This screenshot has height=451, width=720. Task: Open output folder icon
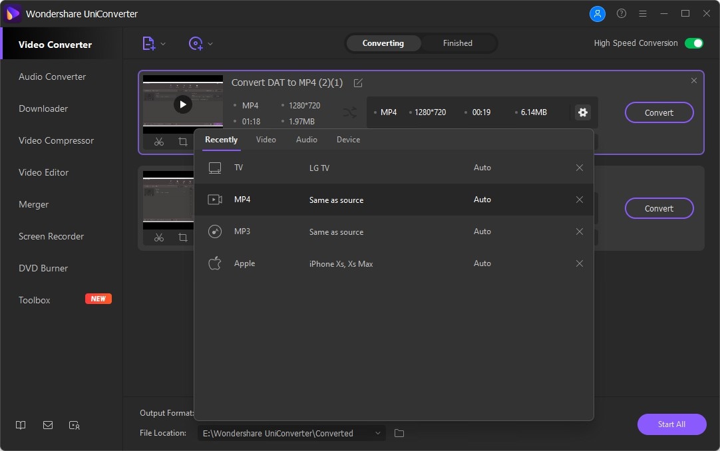(x=399, y=433)
